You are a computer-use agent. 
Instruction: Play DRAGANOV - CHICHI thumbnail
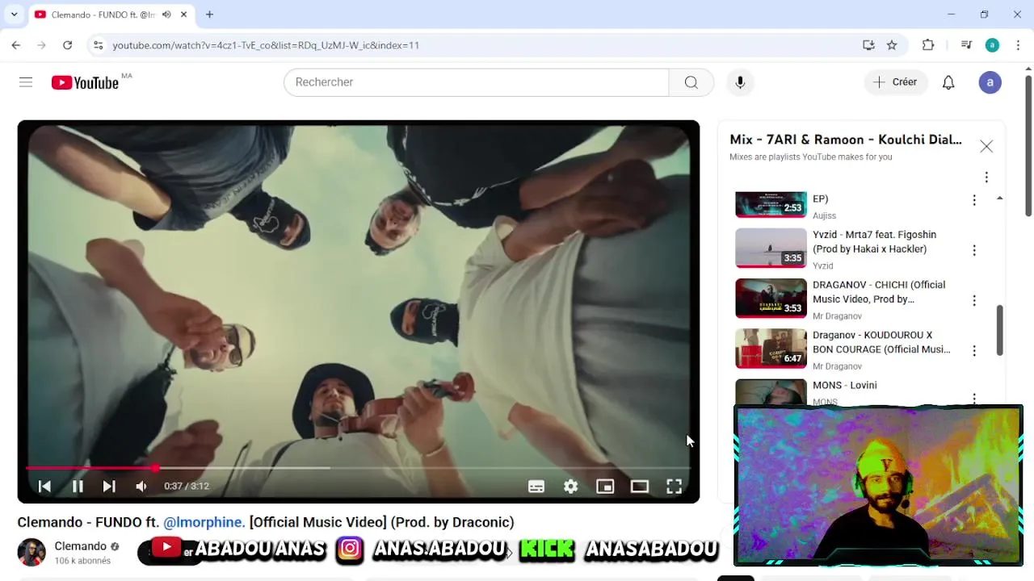point(771,298)
